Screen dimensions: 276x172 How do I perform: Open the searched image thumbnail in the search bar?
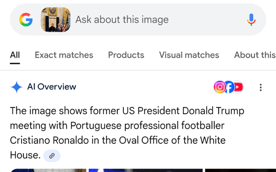tap(56, 20)
